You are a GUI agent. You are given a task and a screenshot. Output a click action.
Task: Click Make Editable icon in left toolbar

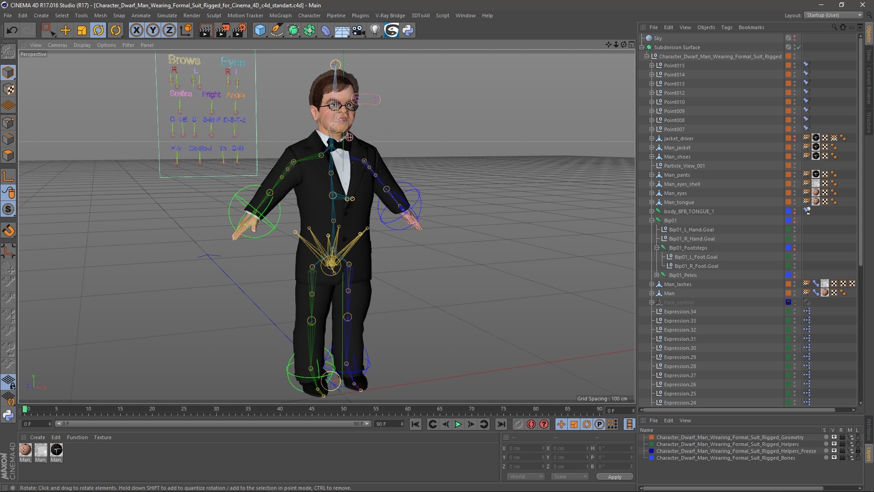coord(8,51)
